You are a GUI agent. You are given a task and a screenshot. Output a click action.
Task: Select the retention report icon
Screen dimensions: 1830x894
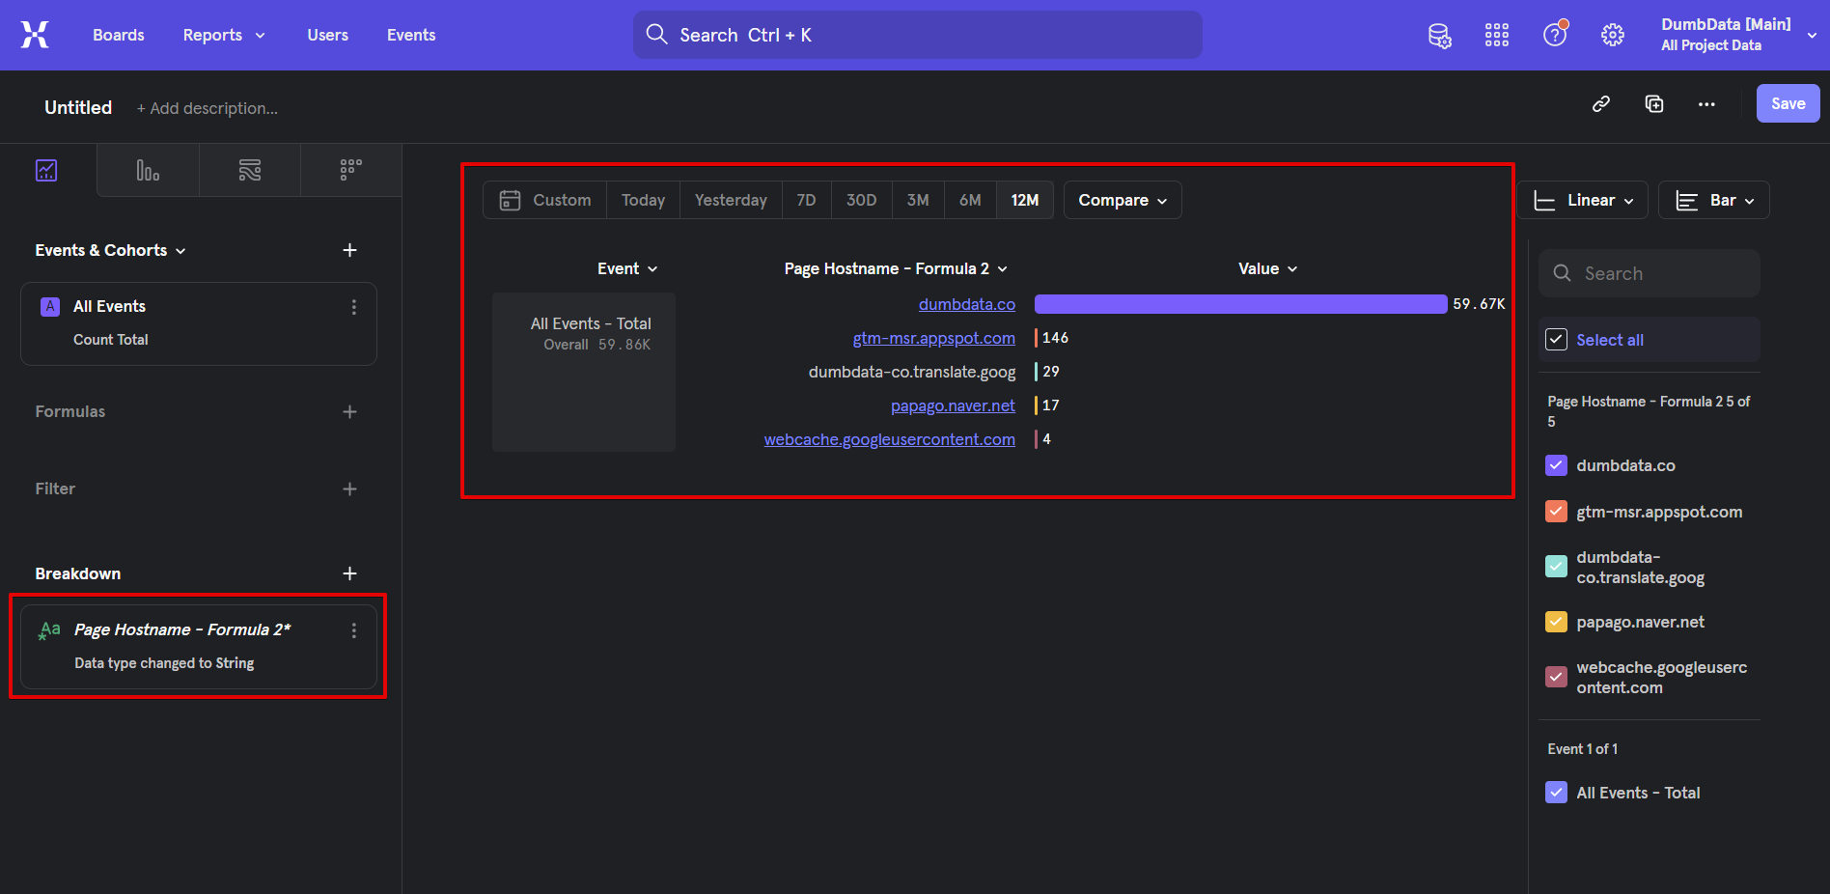(349, 170)
